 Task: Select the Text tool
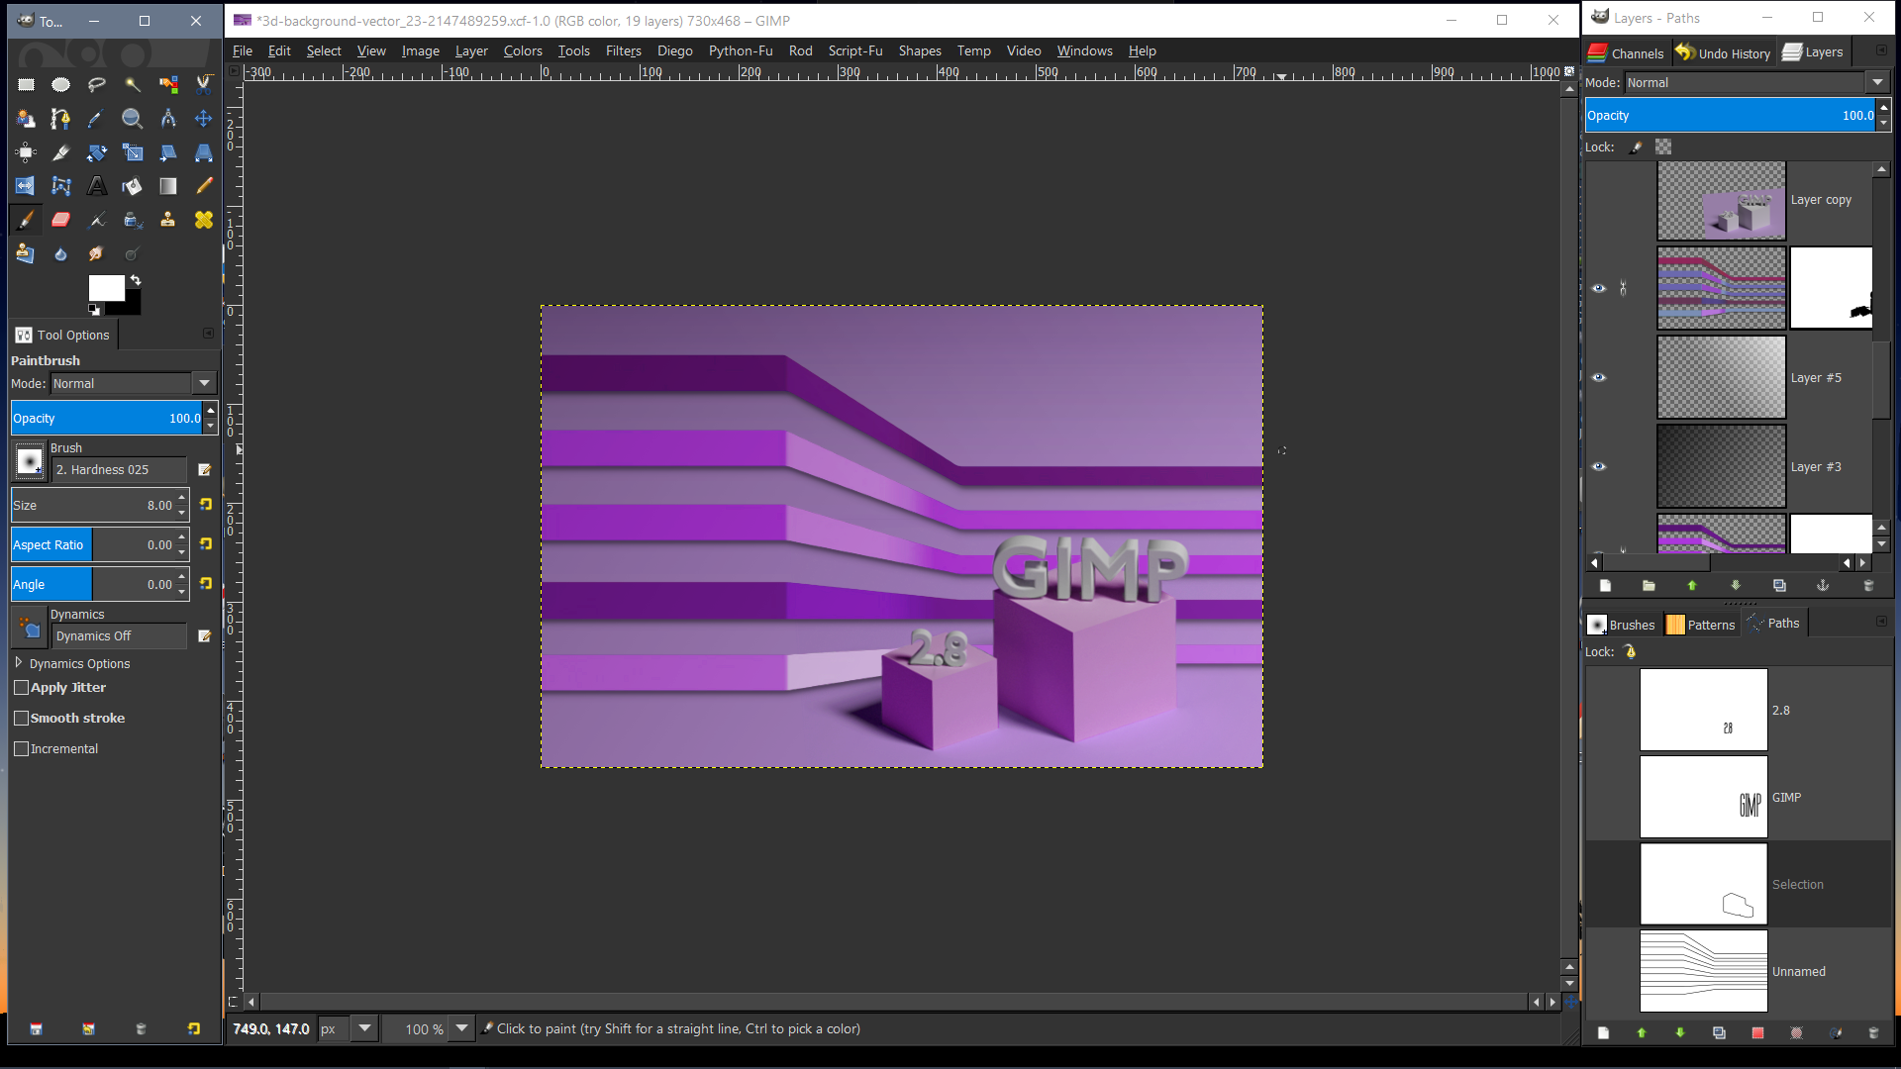[97, 186]
